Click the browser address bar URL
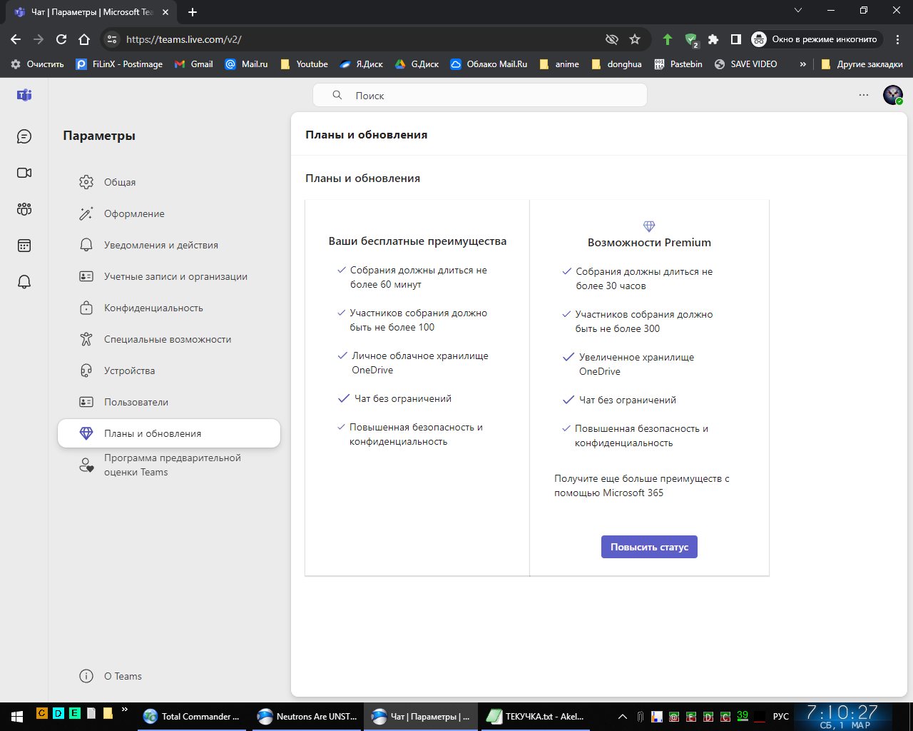This screenshot has height=731, width=913. pos(184,39)
